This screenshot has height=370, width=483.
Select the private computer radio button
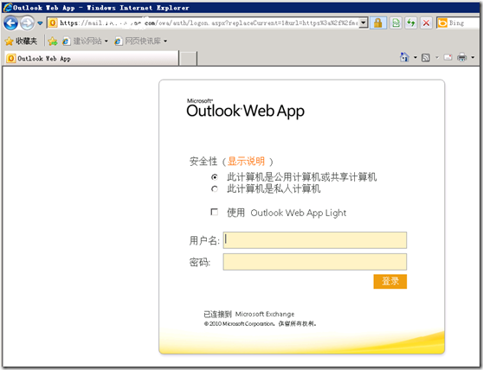(215, 188)
